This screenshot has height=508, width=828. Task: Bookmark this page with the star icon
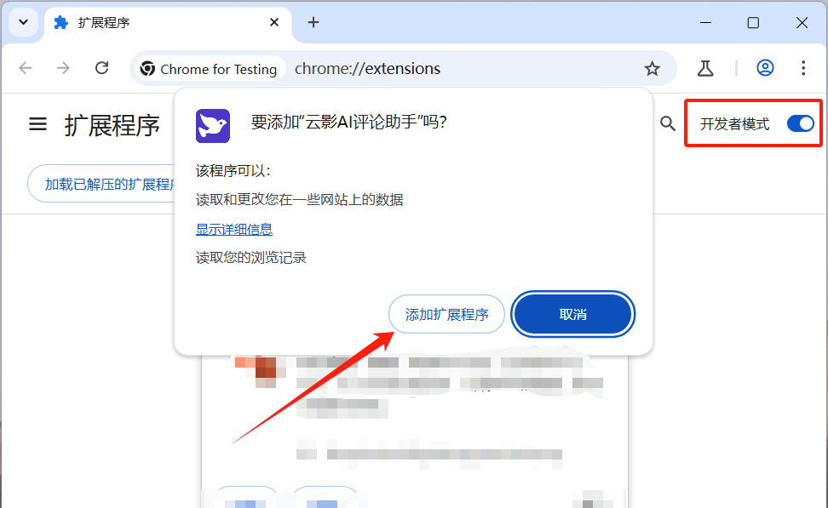tap(652, 69)
